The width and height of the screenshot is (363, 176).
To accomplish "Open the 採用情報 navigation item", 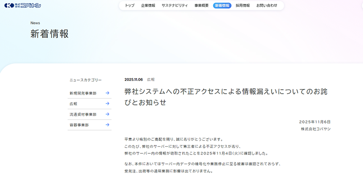I will pos(242,5).
